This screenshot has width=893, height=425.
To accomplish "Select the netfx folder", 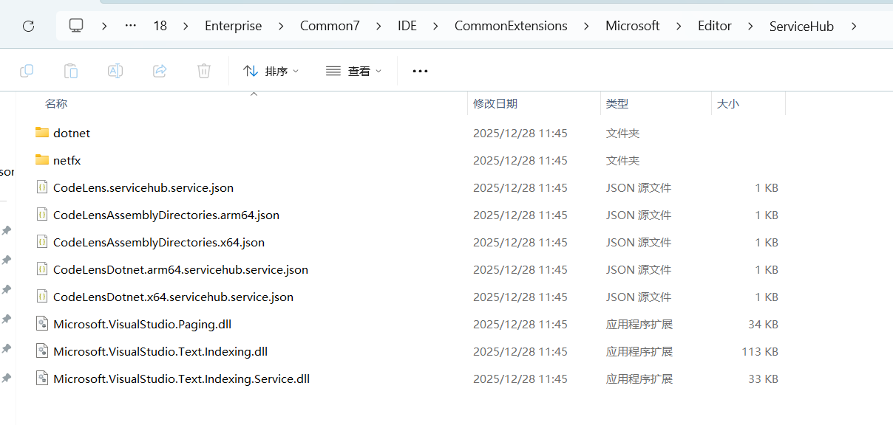I will 67,161.
